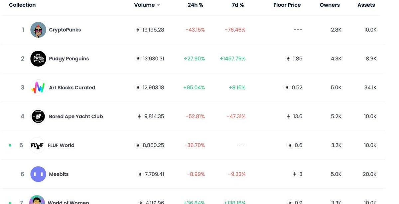Click the Assets column header
The image size is (399, 204).
click(366, 5)
